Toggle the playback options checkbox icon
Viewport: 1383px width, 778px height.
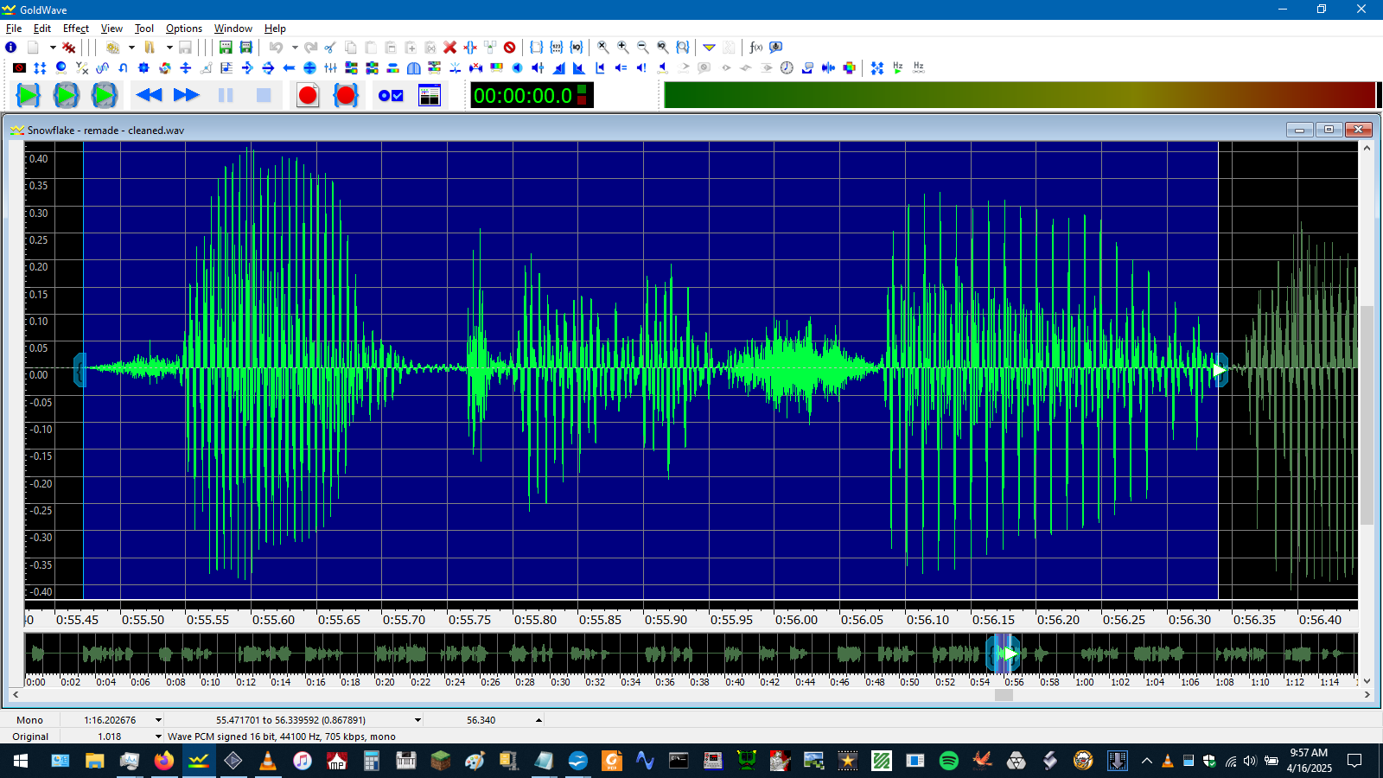tap(392, 95)
